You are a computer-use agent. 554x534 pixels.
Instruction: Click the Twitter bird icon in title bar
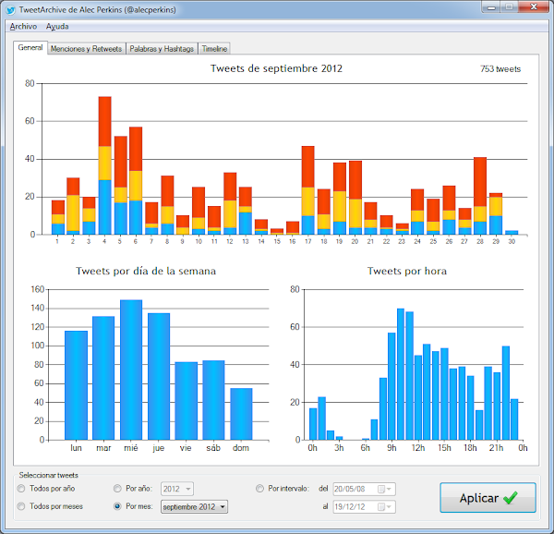(x=10, y=10)
